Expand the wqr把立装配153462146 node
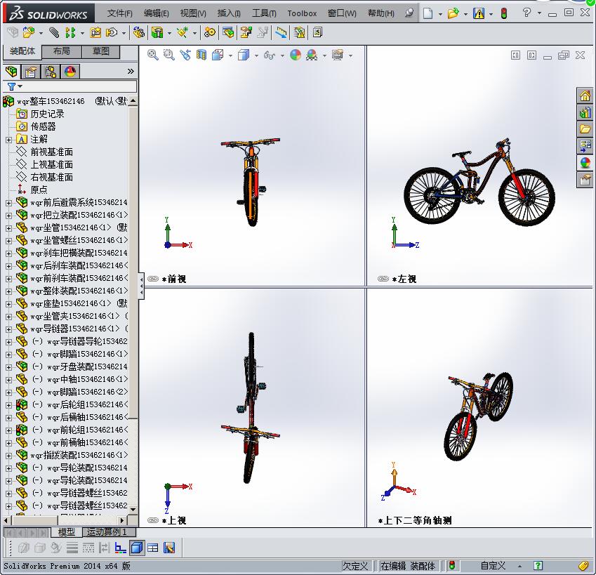 8,216
